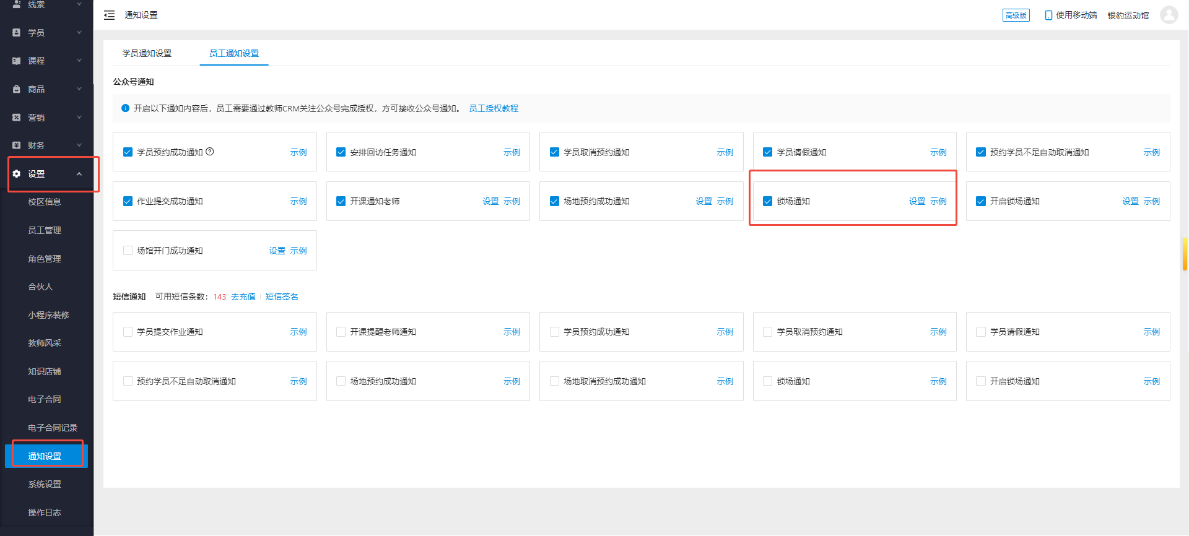Click the mobile phone icon beside 使用移动端
This screenshot has height=536, width=1189.
[x=1048, y=15]
